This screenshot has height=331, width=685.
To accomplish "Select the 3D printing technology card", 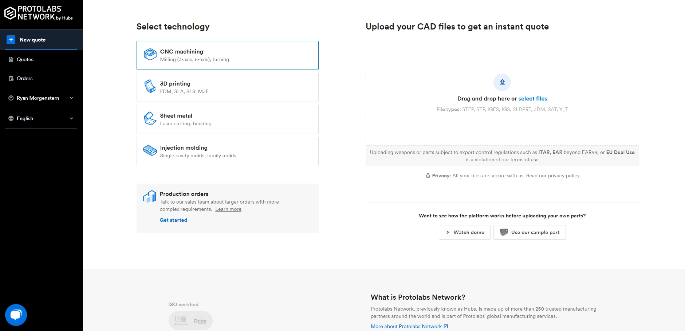I will [227, 87].
